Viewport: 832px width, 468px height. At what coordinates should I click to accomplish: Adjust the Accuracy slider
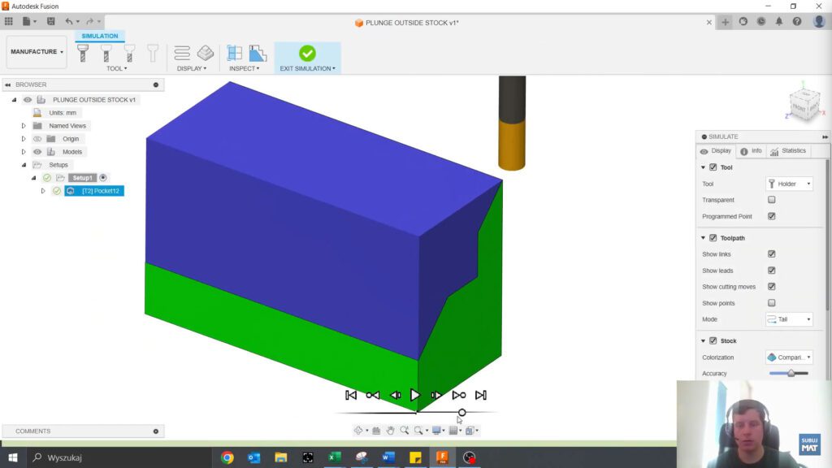(x=791, y=374)
